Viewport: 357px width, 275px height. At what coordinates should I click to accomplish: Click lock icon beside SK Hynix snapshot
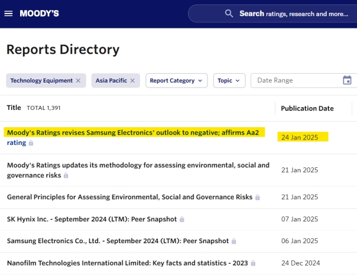(182, 219)
